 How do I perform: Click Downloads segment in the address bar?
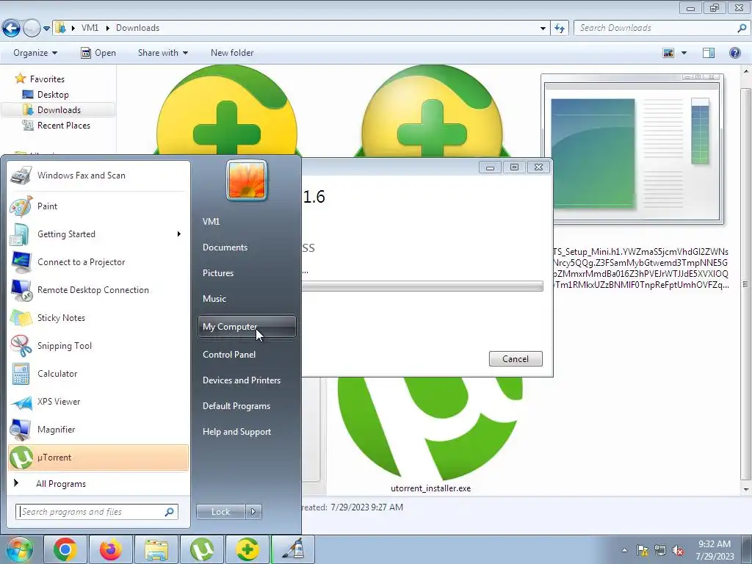(137, 28)
